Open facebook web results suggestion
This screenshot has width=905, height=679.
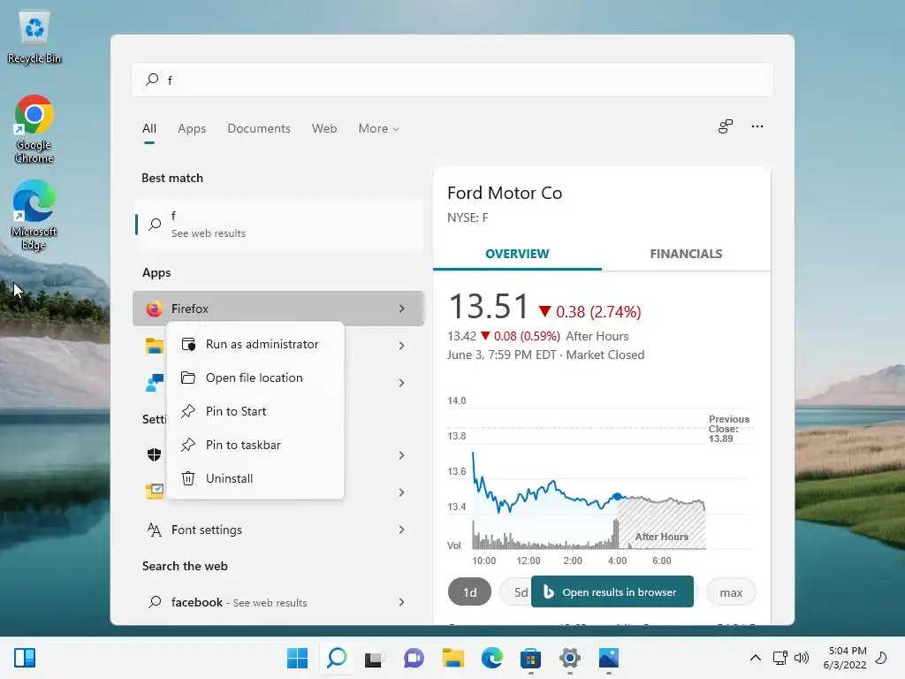coord(278,602)
